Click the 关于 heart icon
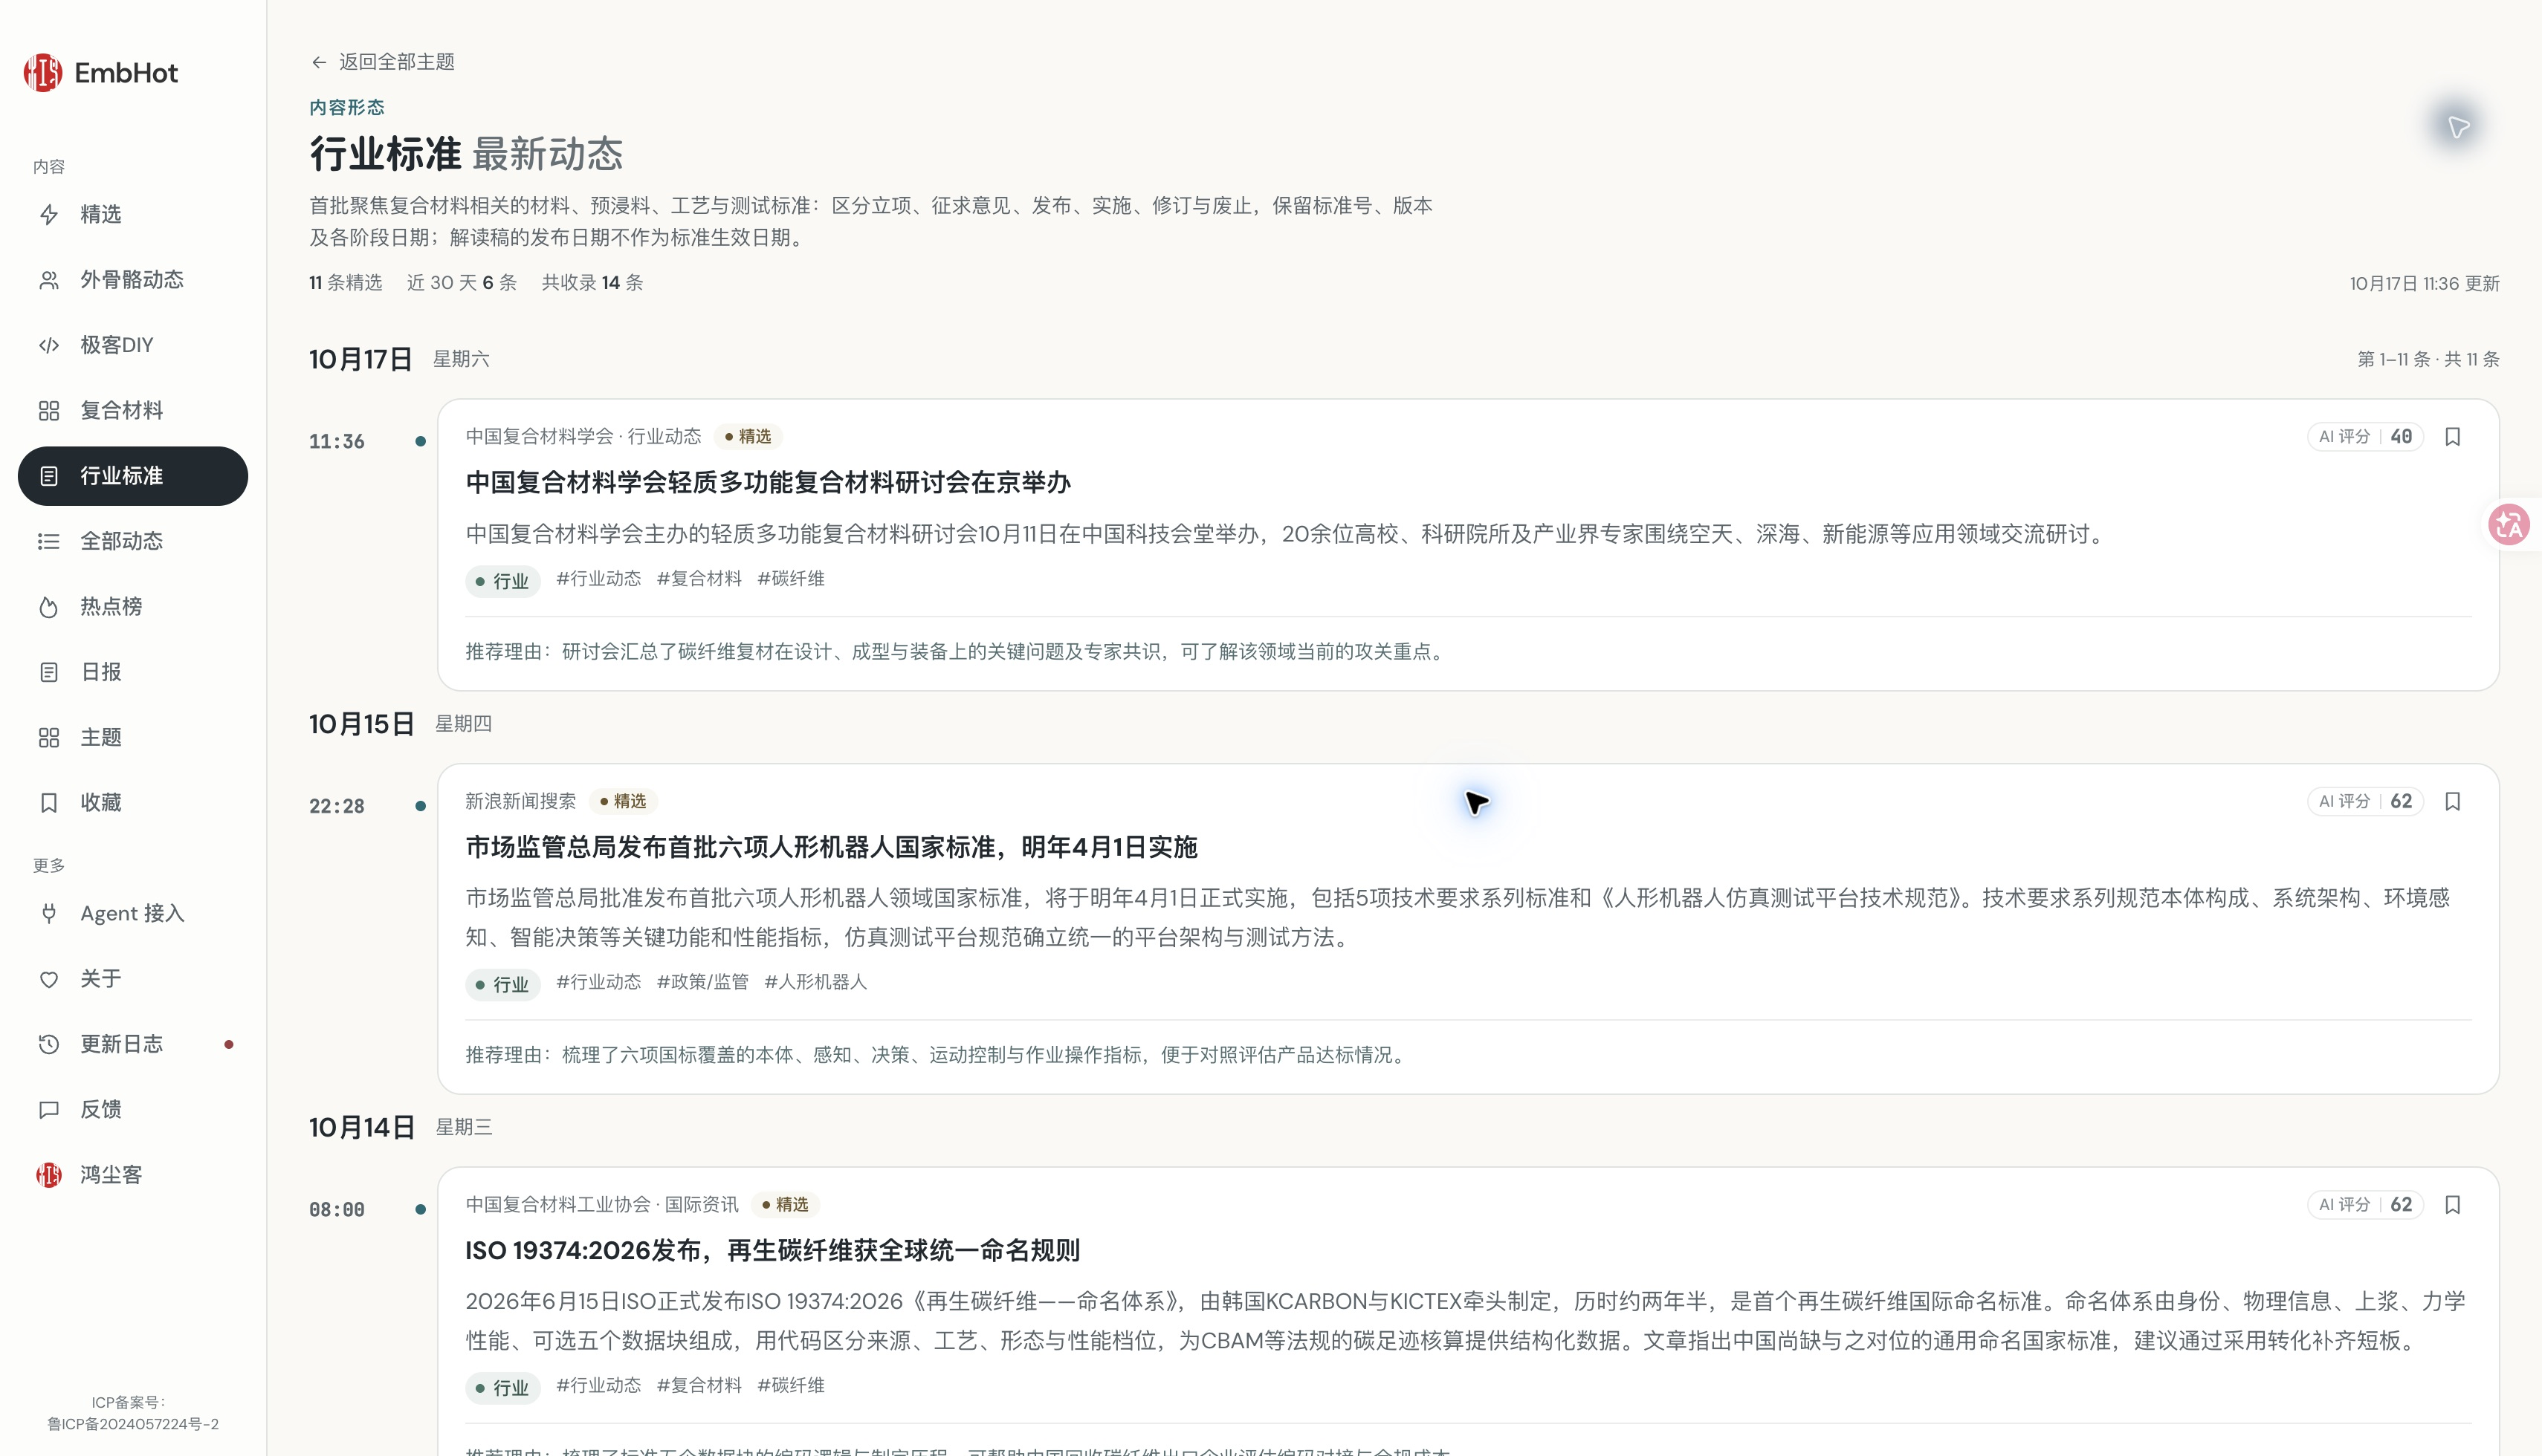 (49, 979)
